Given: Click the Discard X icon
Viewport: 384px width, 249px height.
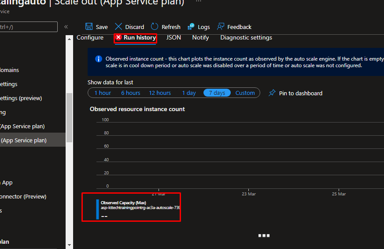Looking at the screenshot, I should (118, 27).
